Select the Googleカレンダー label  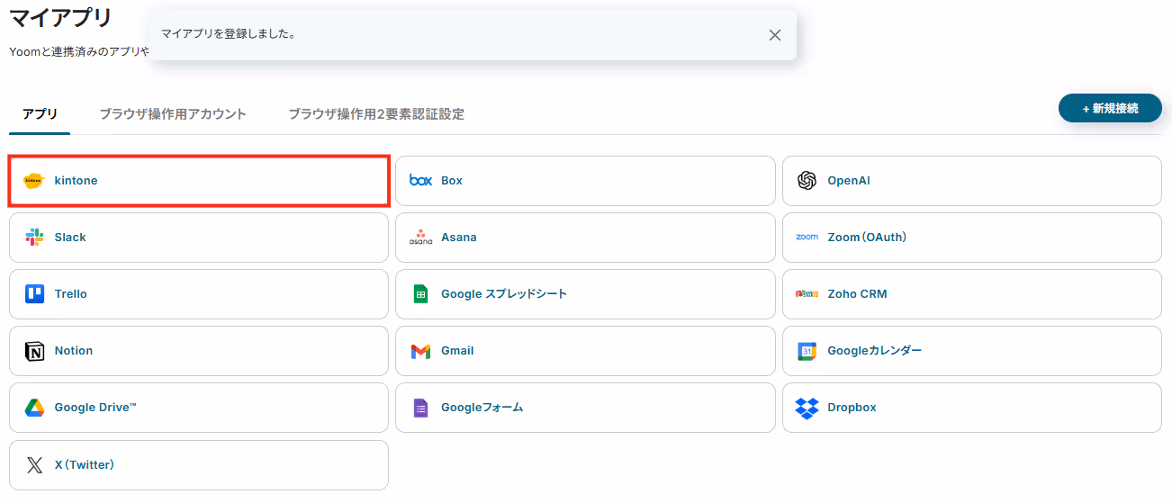(875, 351)
